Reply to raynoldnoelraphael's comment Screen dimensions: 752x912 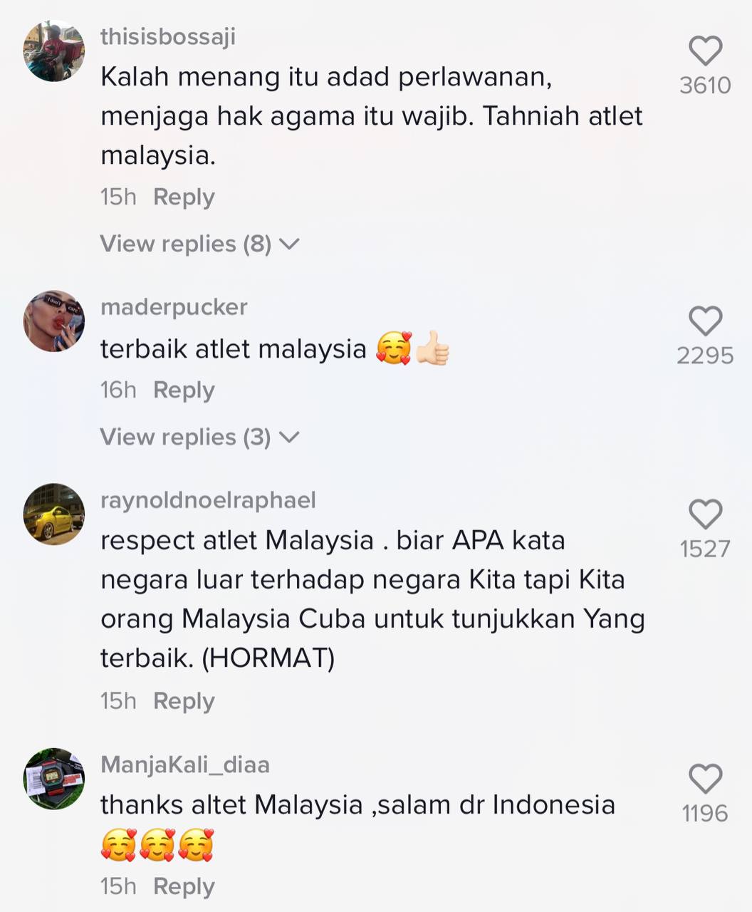point(184,701)
